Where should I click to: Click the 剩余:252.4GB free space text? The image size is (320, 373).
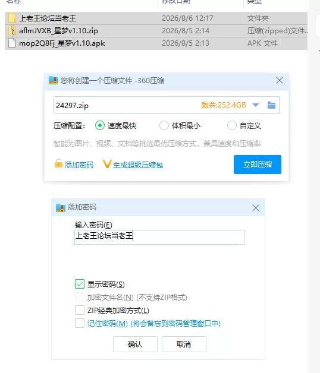point(223,105)
